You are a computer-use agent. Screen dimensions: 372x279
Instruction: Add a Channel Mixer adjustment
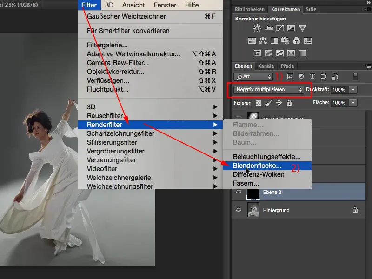[296, 41]
